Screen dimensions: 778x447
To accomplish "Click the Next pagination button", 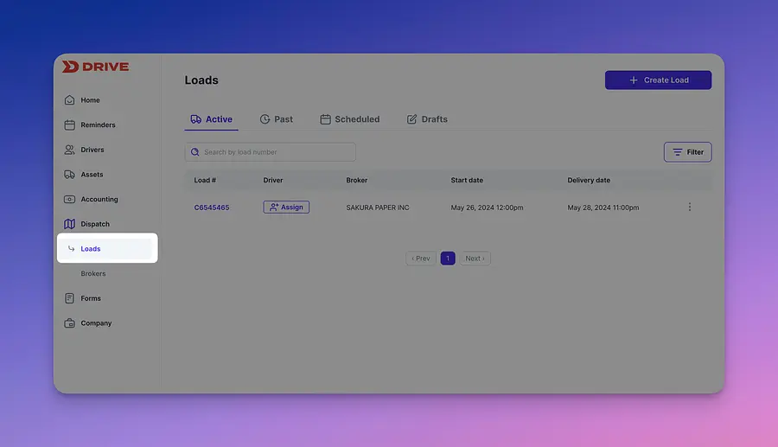I will [x=475, y=259].
